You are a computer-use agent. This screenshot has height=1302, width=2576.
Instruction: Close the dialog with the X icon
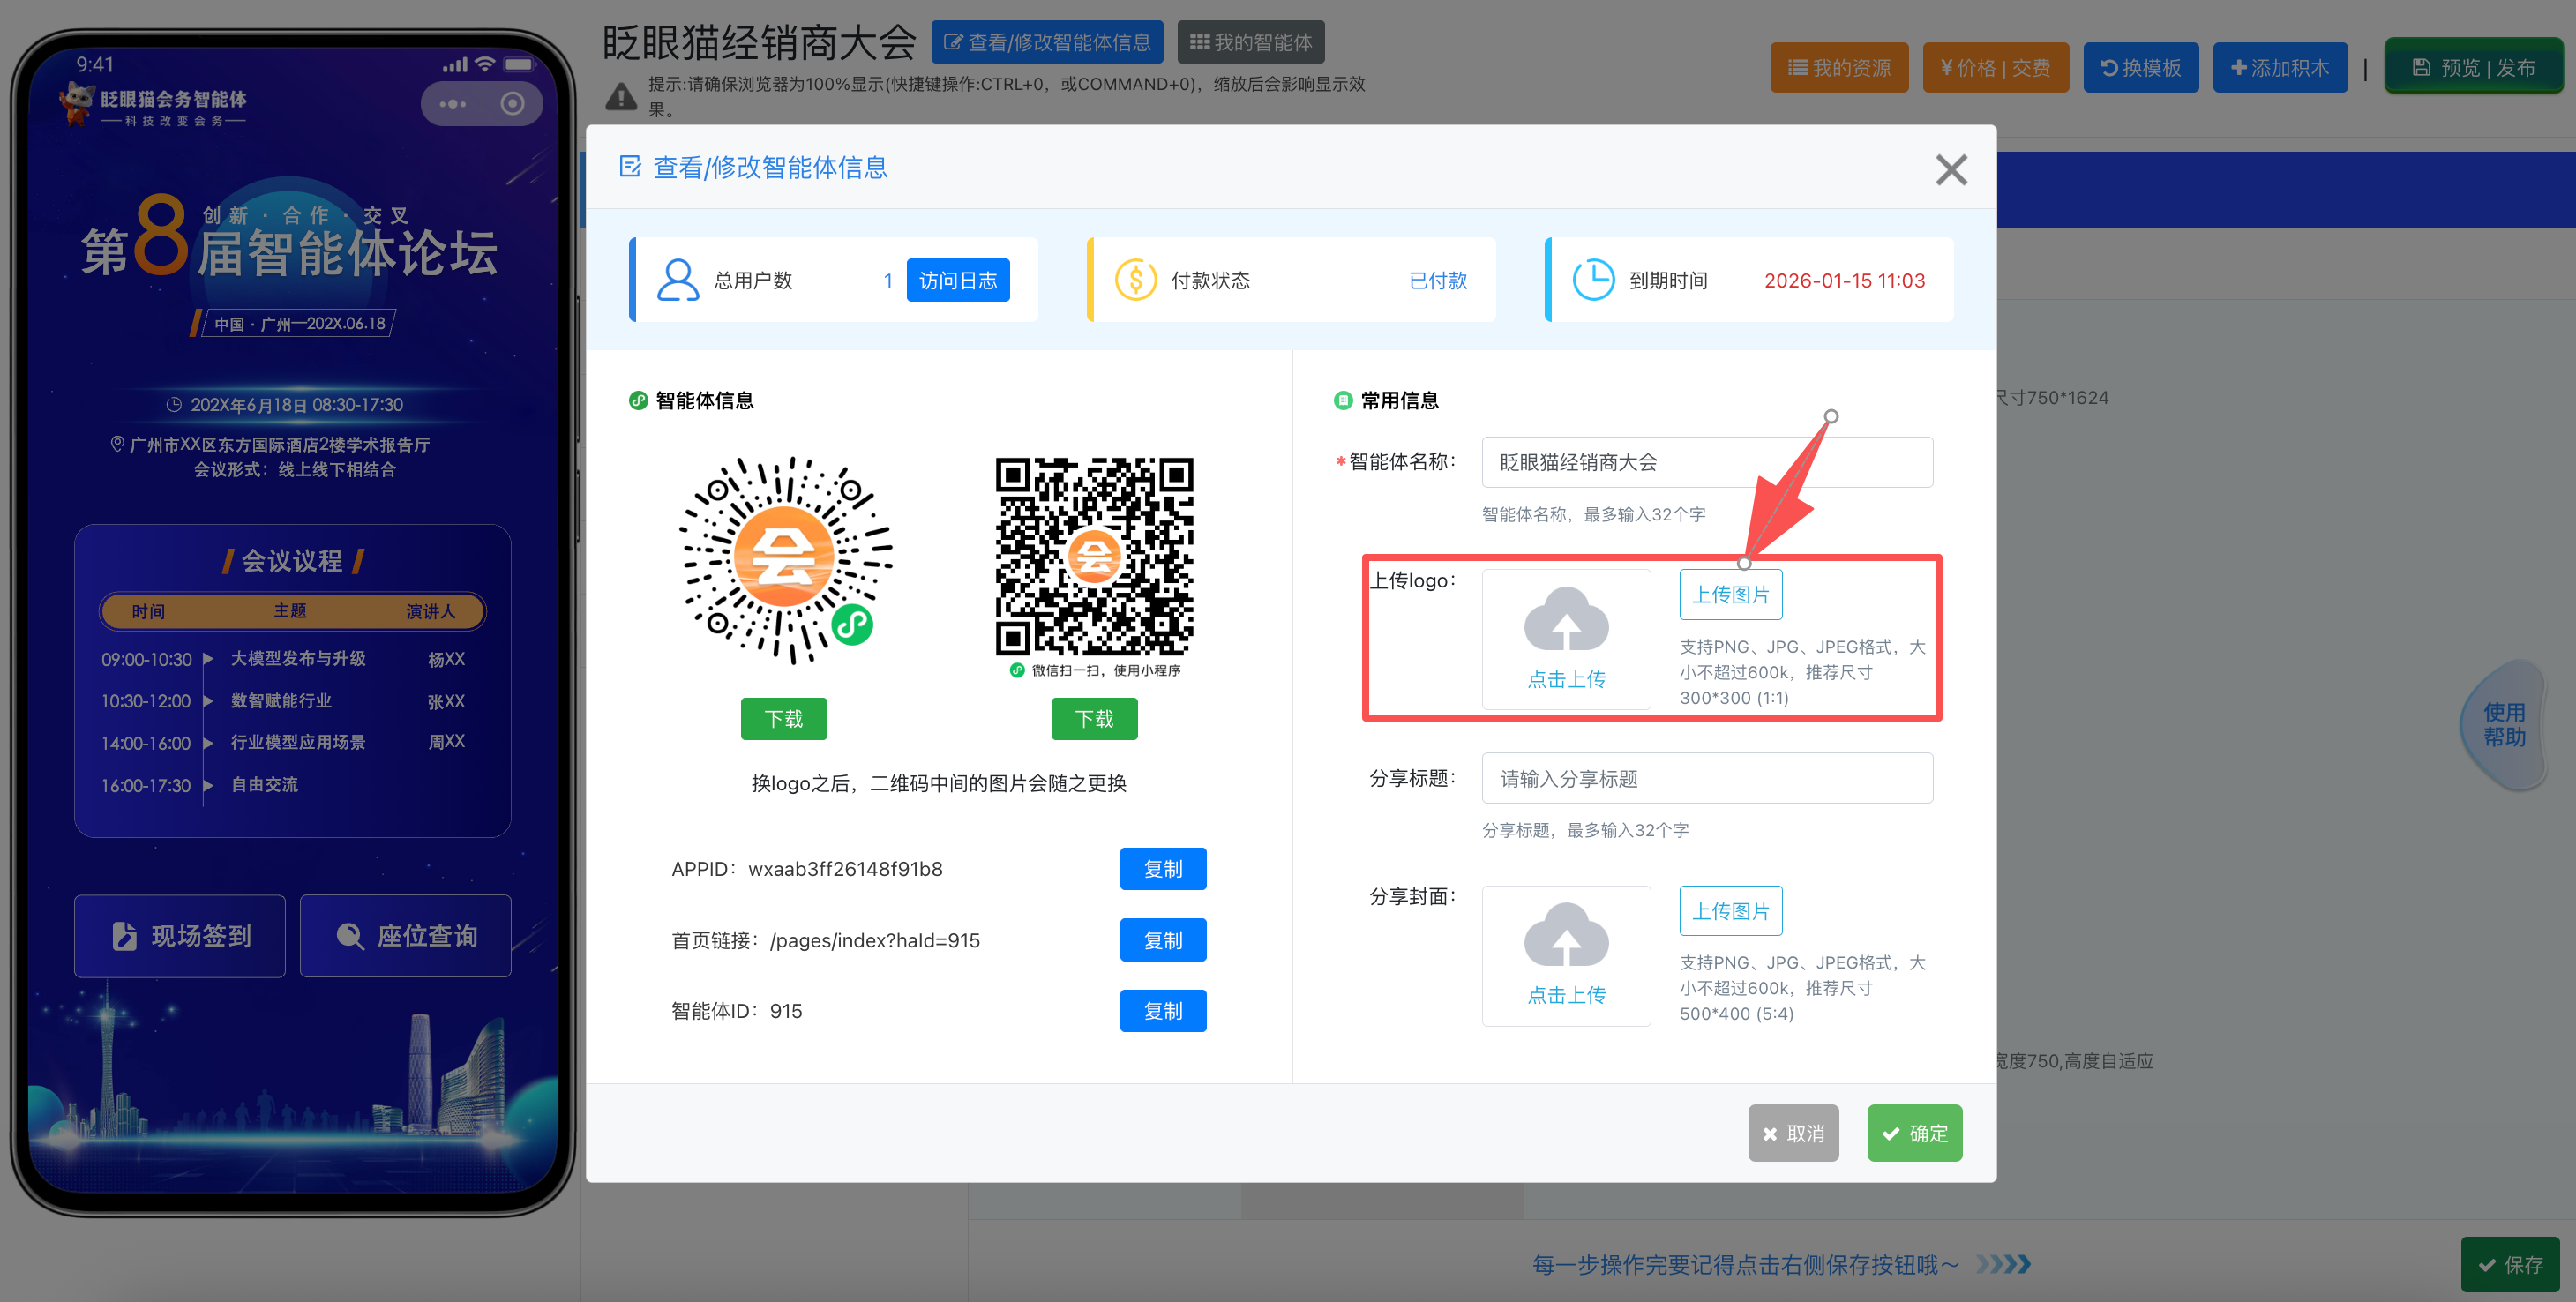point(1950,170)
